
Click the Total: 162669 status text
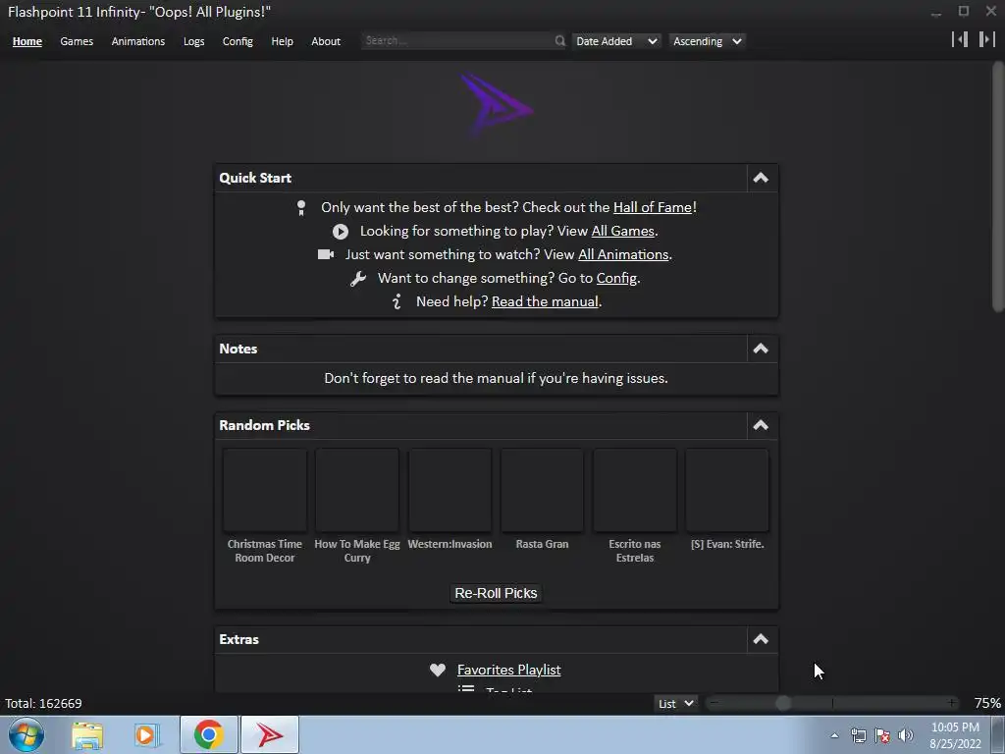coord(43,703)
